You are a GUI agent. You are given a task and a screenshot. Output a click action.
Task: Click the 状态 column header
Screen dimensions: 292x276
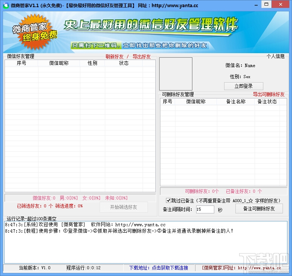click(x=124, y=63)
